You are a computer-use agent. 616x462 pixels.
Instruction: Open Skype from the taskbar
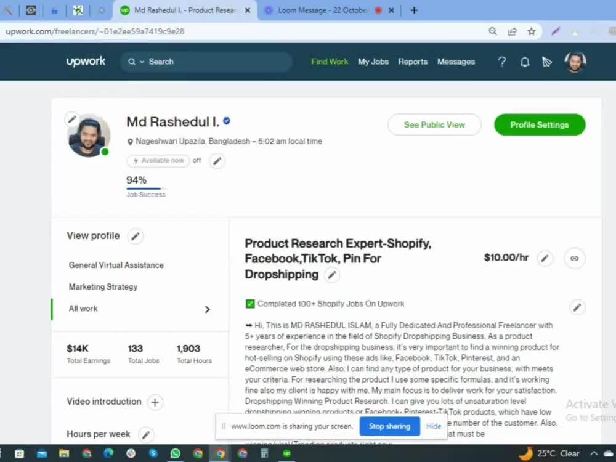click(153, 453)
